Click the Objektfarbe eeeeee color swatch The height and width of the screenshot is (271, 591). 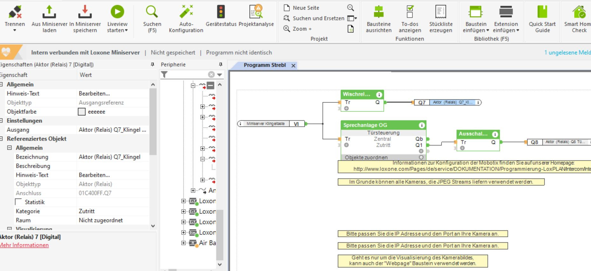click(x=82, y=112)
